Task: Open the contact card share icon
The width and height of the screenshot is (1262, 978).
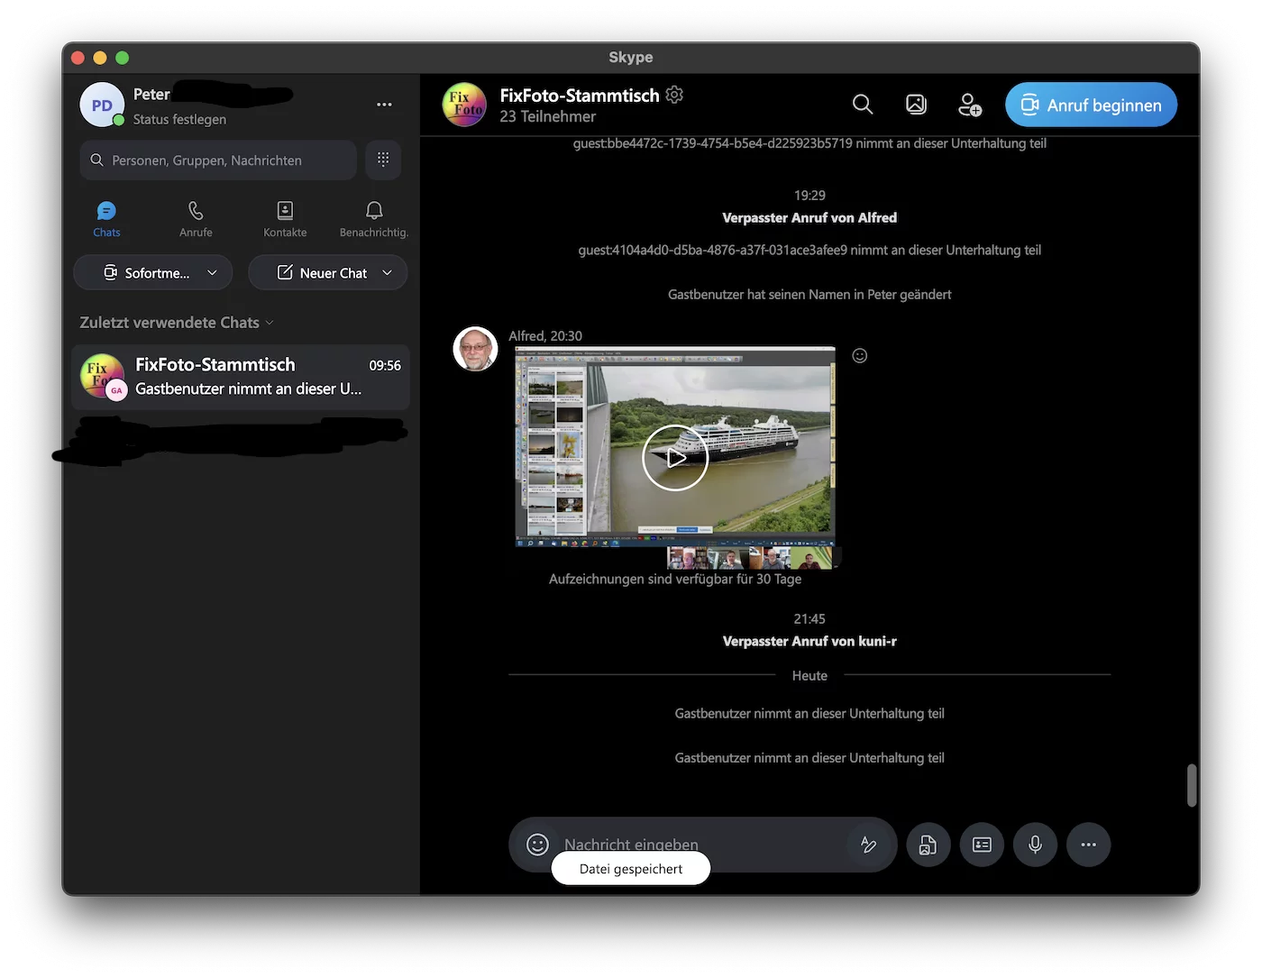Action: (982, 844)
